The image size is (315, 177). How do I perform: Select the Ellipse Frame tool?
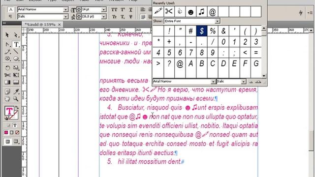pos(7,59)
